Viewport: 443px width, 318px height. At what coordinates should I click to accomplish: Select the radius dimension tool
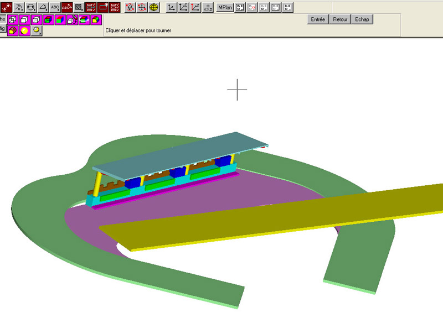pos(20,8)
